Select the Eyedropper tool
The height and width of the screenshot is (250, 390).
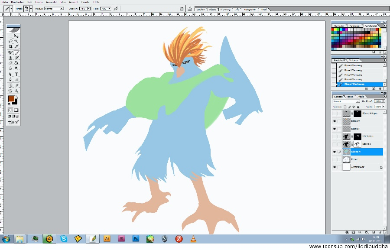click(16, 86)
